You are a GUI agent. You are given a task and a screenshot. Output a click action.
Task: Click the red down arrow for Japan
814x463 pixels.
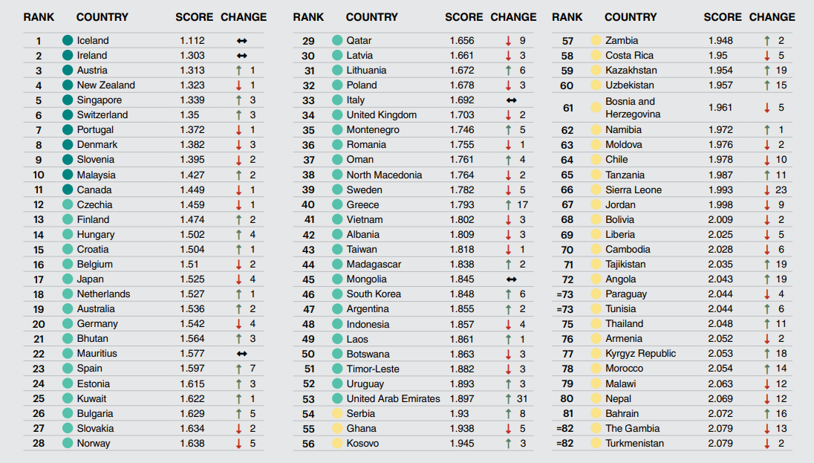click(239, 279)
